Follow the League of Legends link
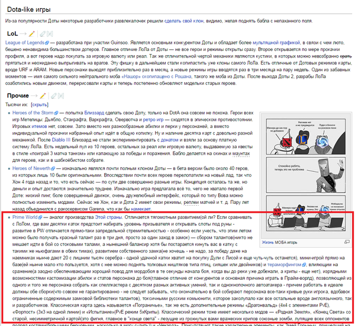This screenshot has width=355, height=326. [x=28, y=43]
